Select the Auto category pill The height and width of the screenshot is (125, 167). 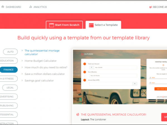pos(10,52)
